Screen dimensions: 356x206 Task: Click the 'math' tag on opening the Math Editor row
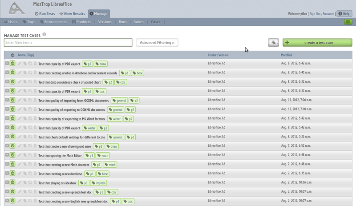[103, 155]
